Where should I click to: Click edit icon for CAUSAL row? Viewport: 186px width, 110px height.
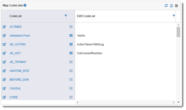click(4, 88)
